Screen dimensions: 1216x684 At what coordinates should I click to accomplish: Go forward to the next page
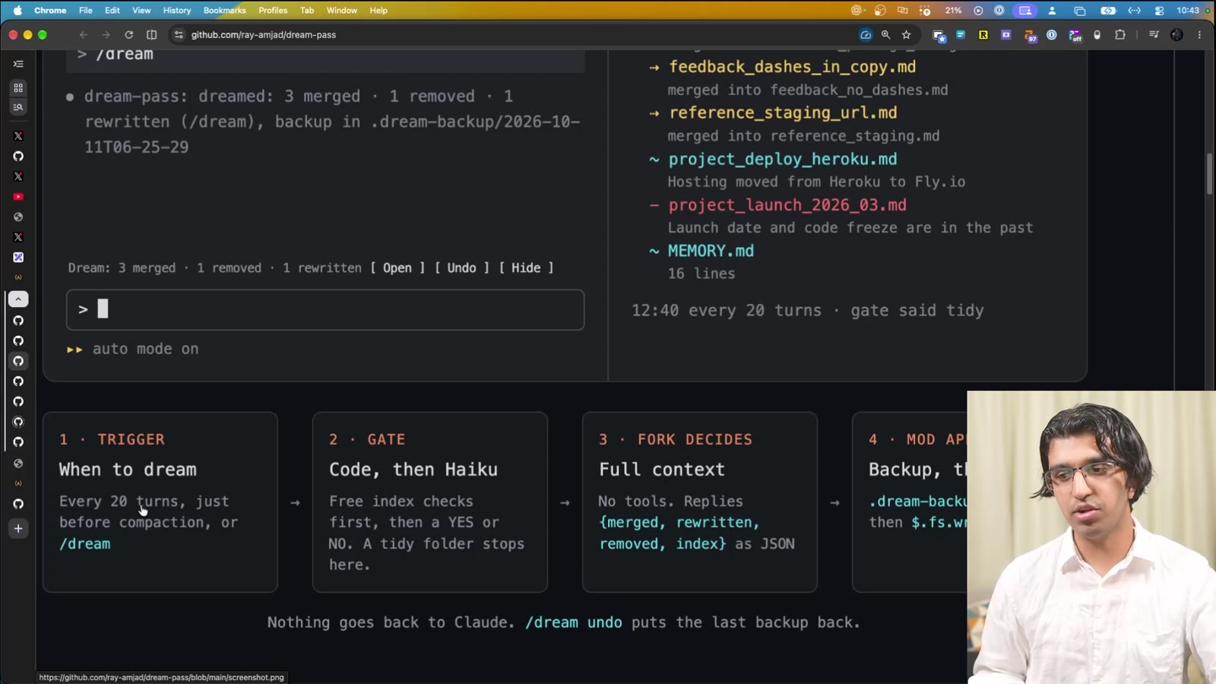(x=106, y=35)
